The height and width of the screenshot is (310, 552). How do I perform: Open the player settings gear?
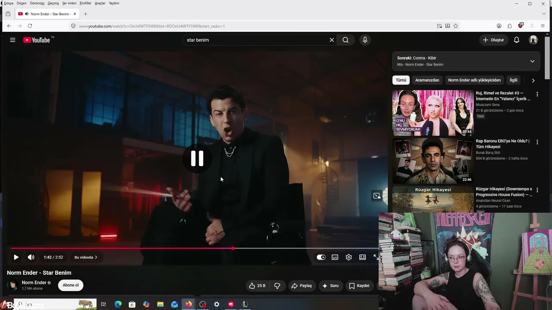point(348,257)
